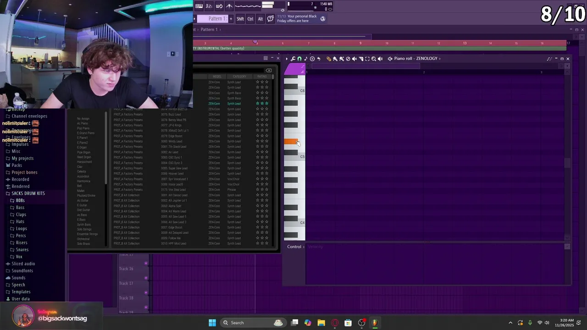Add a new pattern with plus button
The width and height of the screenshot is (587, 330).
click(x=231, y=19)
